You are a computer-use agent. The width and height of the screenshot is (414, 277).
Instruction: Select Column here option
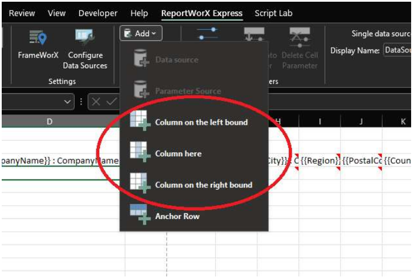(194, 153)
